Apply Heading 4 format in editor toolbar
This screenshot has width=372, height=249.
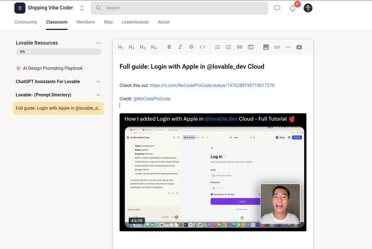pyautogui.click(x=154, y=47)
